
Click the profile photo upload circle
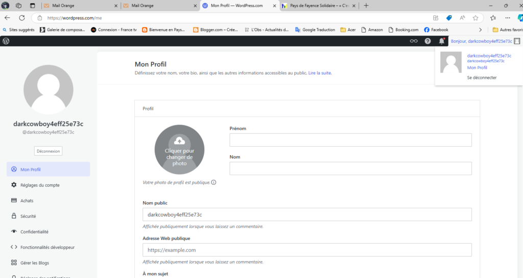point(179,150)
